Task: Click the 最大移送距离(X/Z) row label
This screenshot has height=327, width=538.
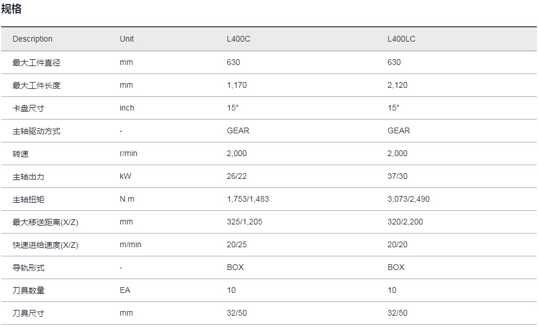Action: coord(45,222)
